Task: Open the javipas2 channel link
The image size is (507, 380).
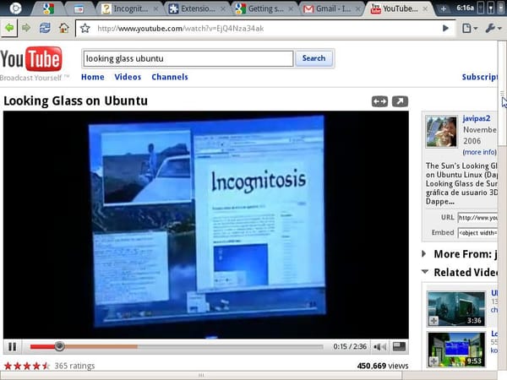Action: coord(477,118)
